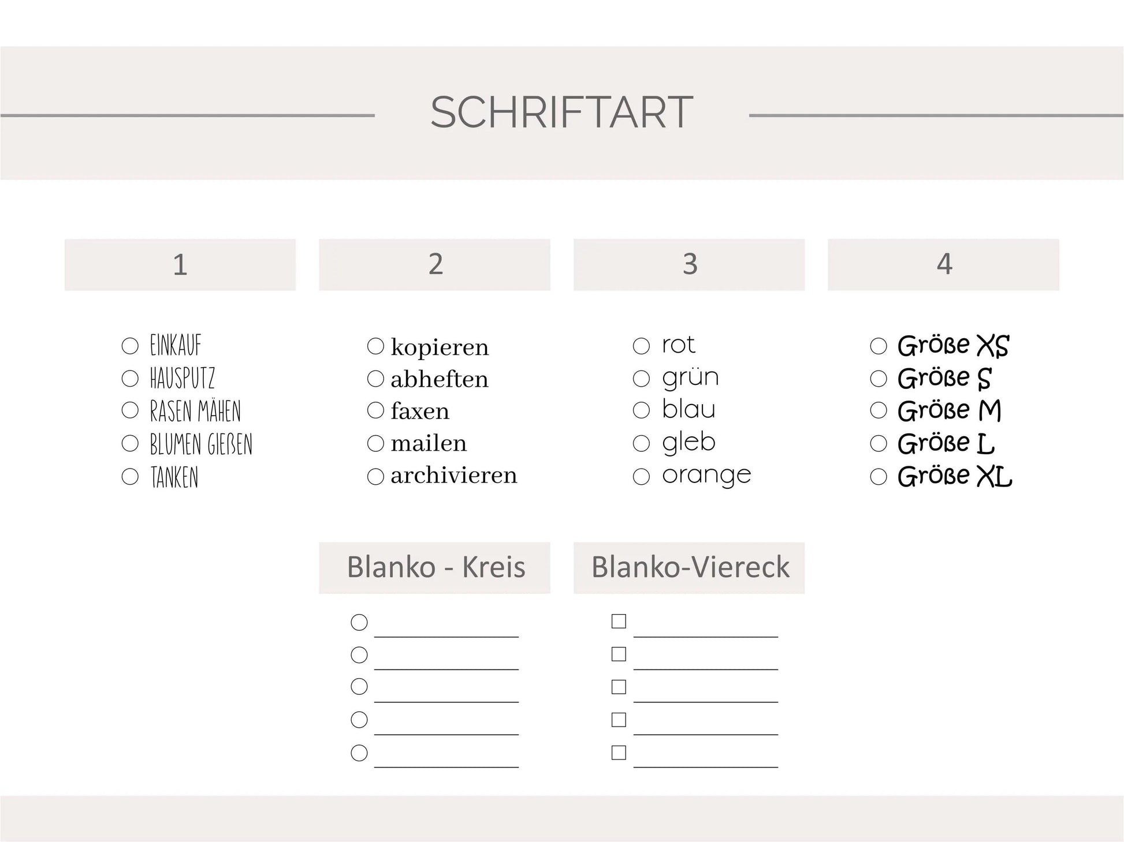Tick the circle beside archivieren
1124x842 pixels.
point(375,477)
